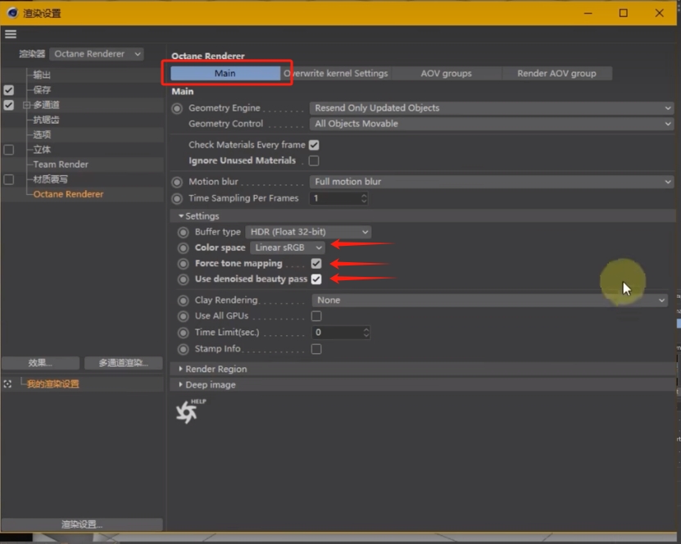Enable the 立体 checkbox

9,150
